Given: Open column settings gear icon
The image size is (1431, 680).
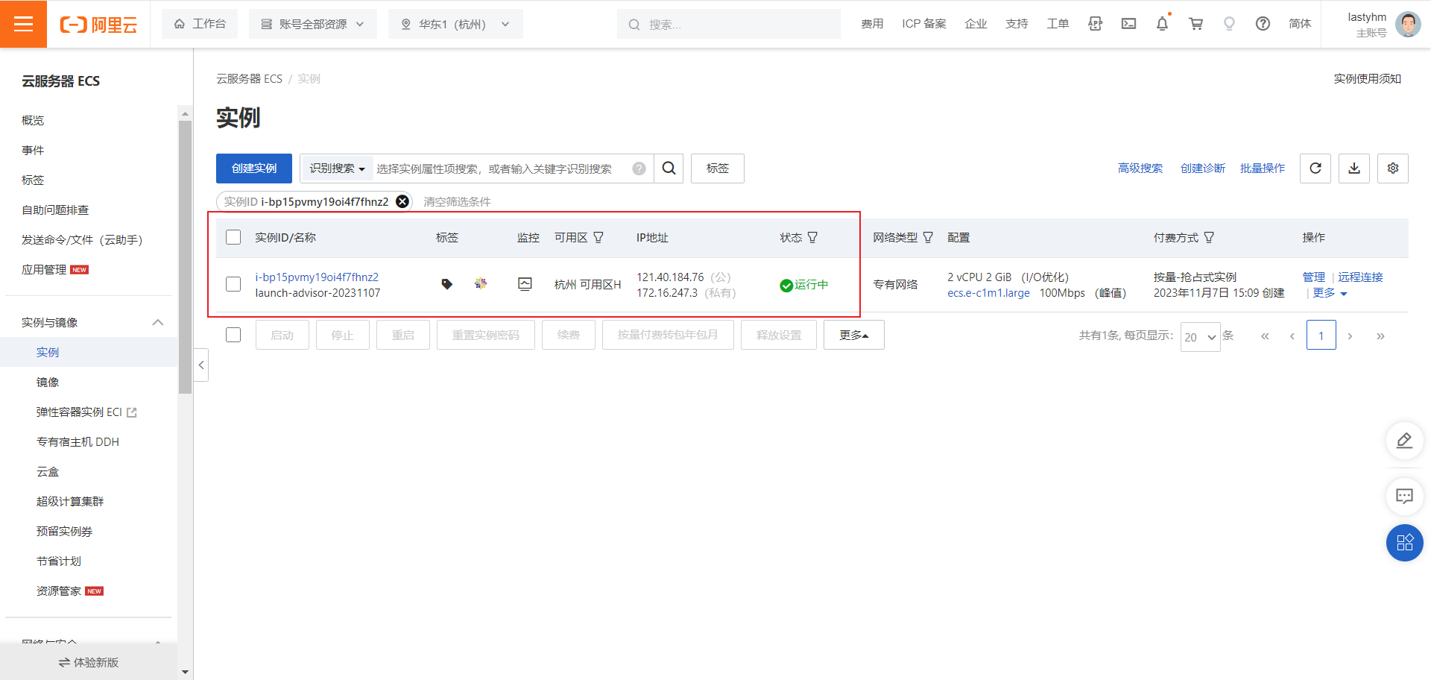Looking at the screenshot, I should (1392, 169).
